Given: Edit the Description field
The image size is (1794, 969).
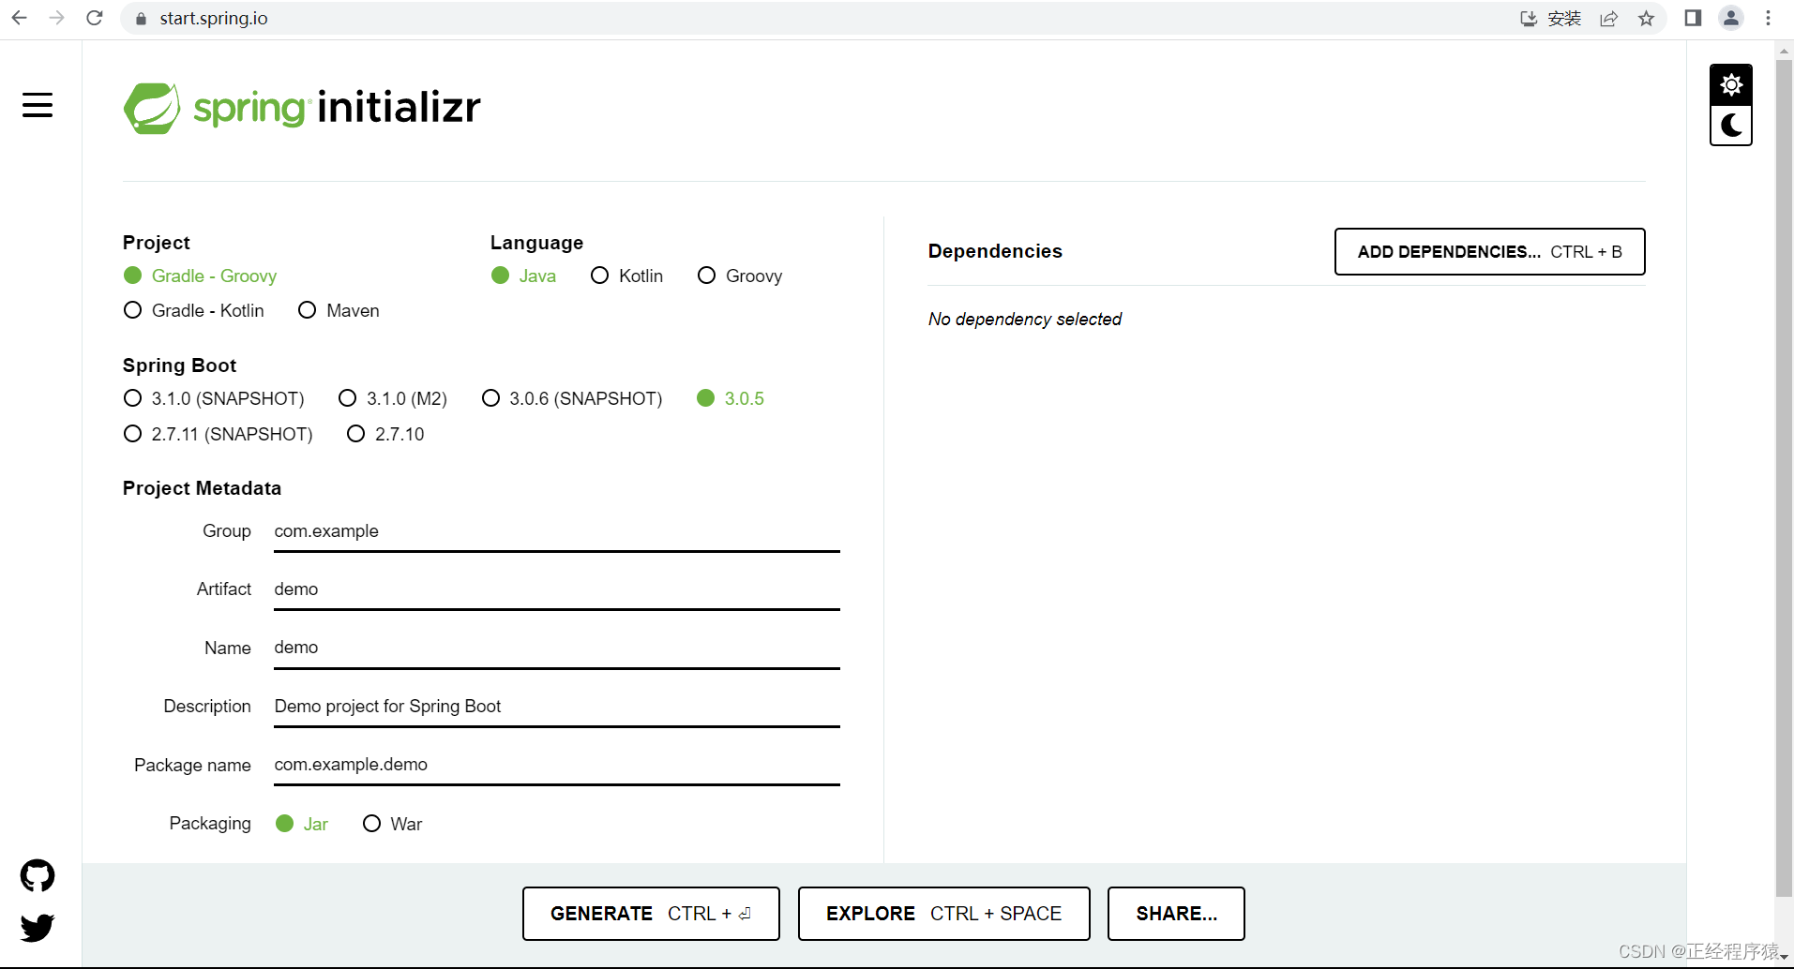Looking at the screenshot, I should pos(557,707).
